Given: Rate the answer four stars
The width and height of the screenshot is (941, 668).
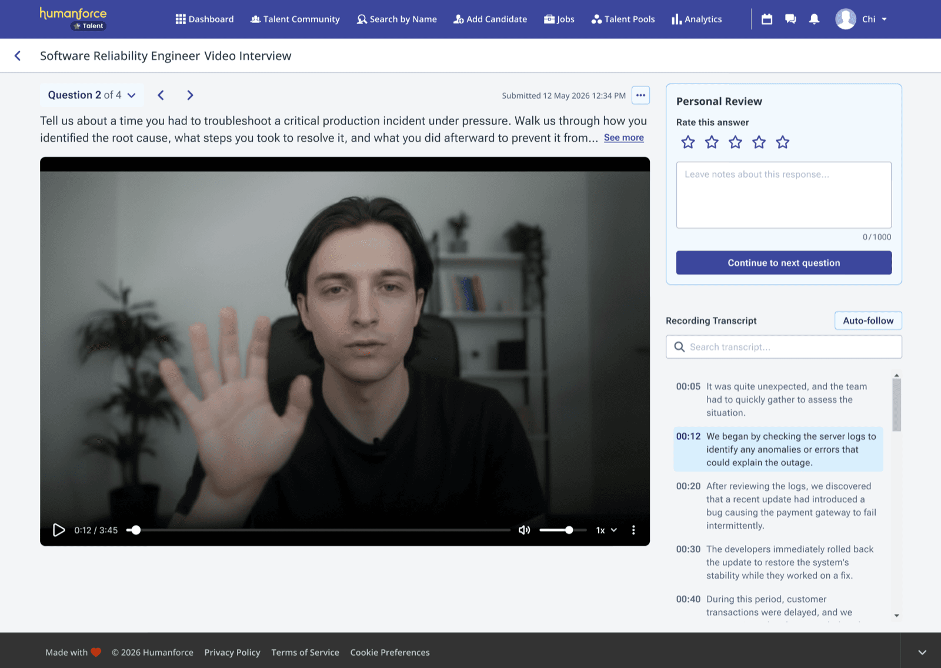Looking at the screenshot, I should click(759, 142).
